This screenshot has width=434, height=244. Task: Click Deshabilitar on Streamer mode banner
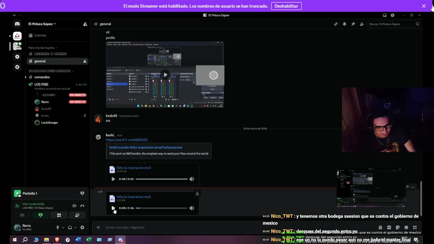[x=286, y=6]
